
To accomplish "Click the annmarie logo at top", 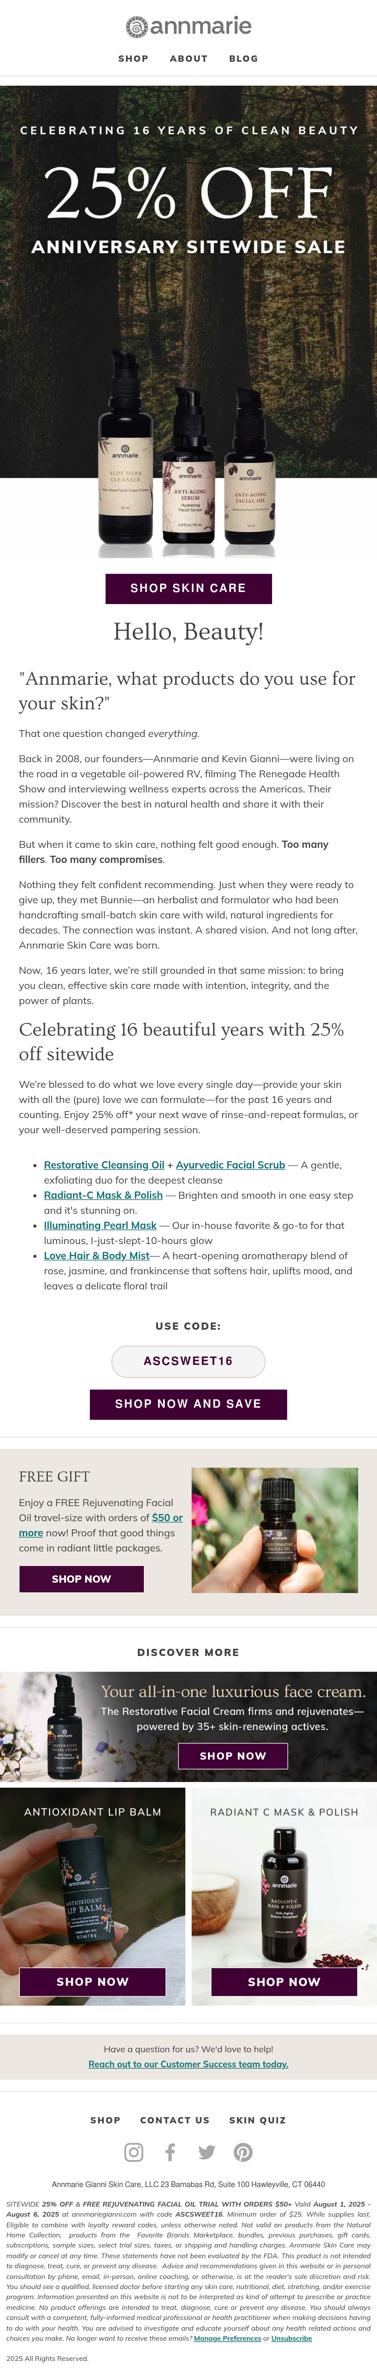I will click(x=188, y=27).
